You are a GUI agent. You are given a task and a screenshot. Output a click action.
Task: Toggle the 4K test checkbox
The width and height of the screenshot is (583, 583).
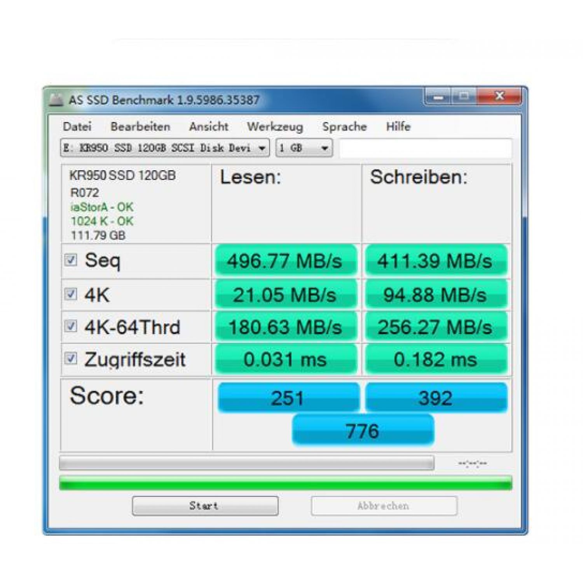71,294
